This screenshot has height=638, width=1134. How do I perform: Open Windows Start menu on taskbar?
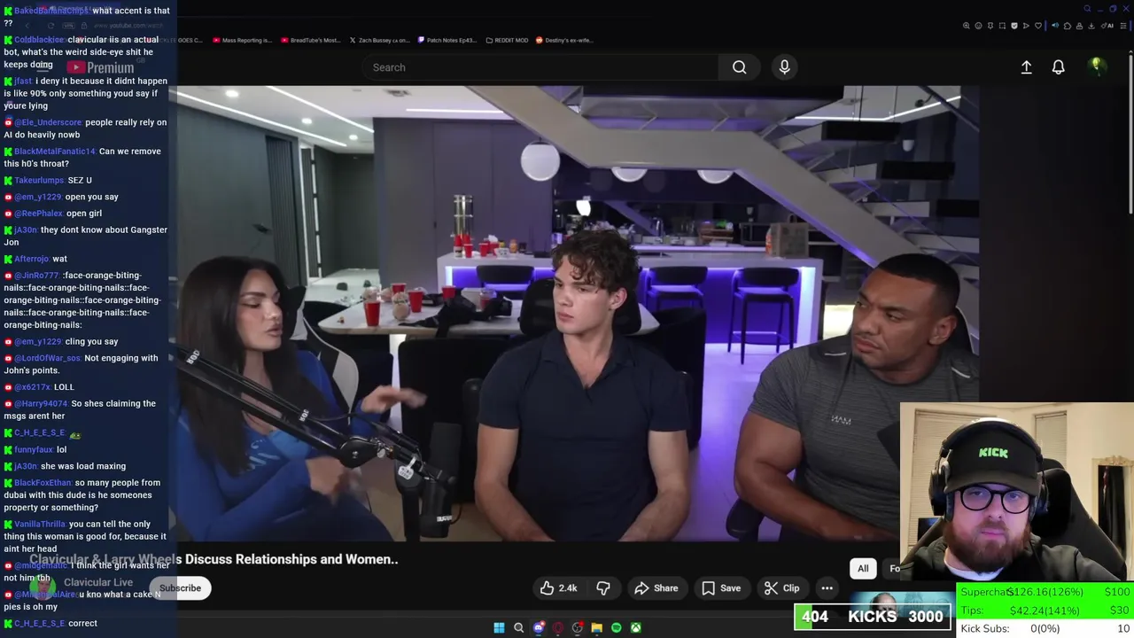(x=499, y=627)
